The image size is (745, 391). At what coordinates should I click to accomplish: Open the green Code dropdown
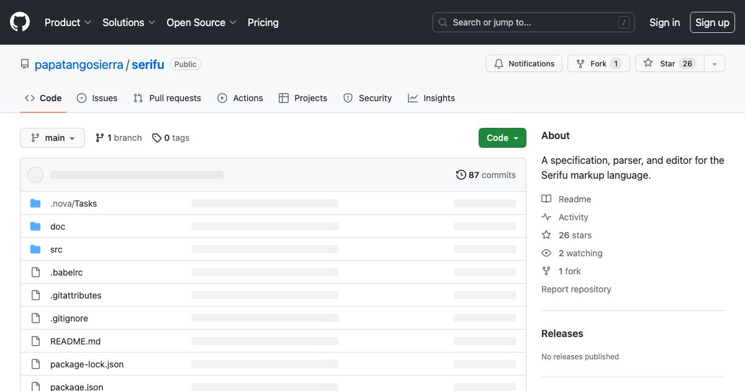[502, 138]
